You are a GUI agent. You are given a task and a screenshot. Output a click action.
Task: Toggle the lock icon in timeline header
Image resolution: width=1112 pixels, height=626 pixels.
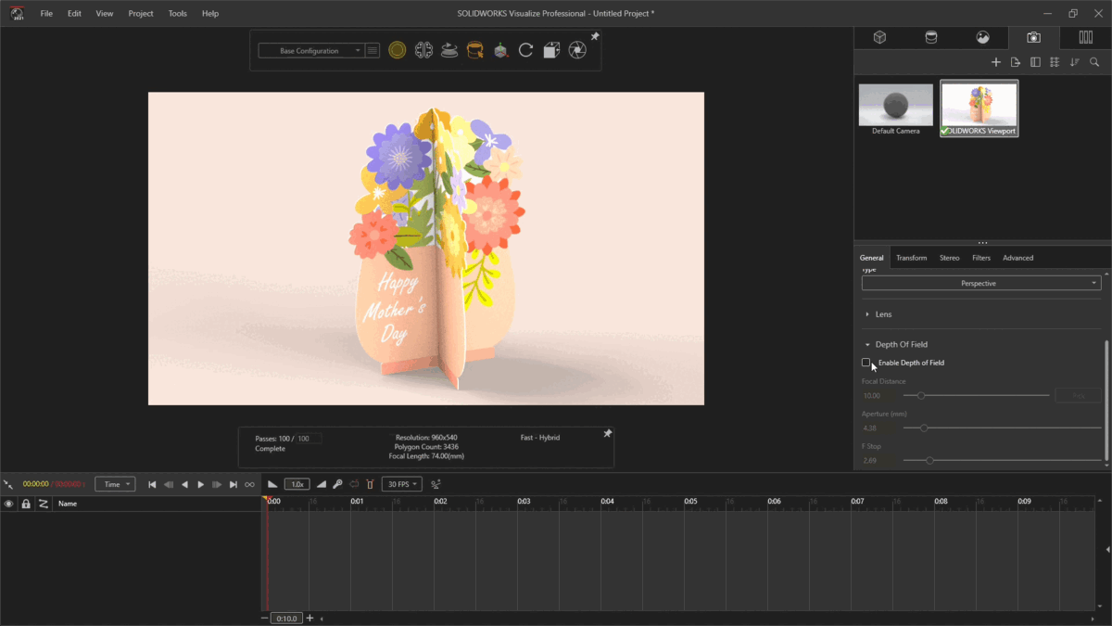(x=26, y=503)
